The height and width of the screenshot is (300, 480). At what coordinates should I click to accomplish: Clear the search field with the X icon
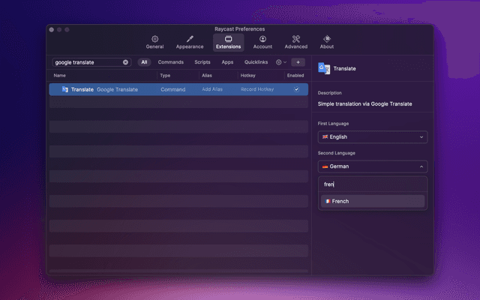coord(125,62)
